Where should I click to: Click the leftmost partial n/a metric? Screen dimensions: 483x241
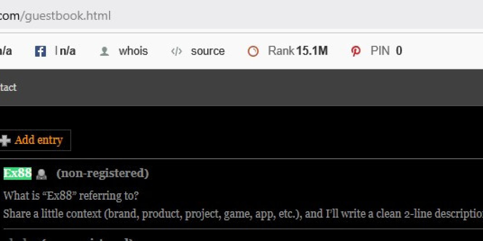click(6, 51)
